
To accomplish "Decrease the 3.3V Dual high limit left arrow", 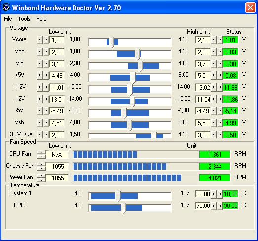I will coord(214,135).
